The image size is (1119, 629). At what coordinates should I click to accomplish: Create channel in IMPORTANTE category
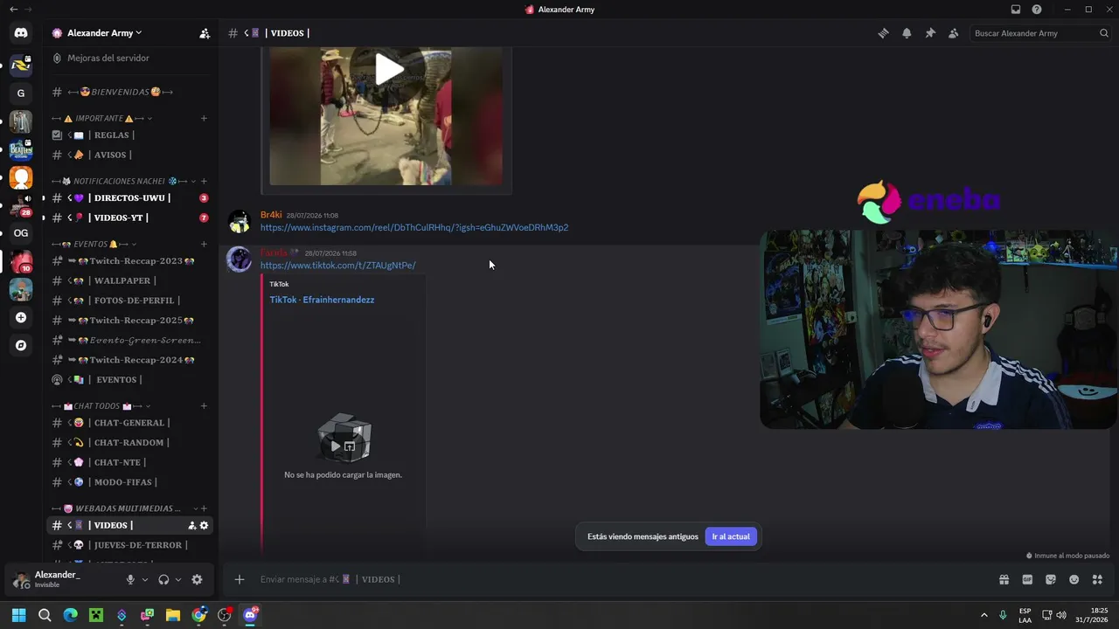tap(204, 118)
